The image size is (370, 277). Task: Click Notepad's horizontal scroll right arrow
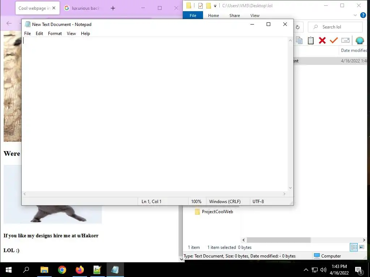(284, 194)
